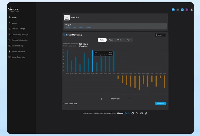This screenshot has width=200, height=136.
Task: Click the Total Energy Feedback 300 kW·h value
Action: [83, 46]
